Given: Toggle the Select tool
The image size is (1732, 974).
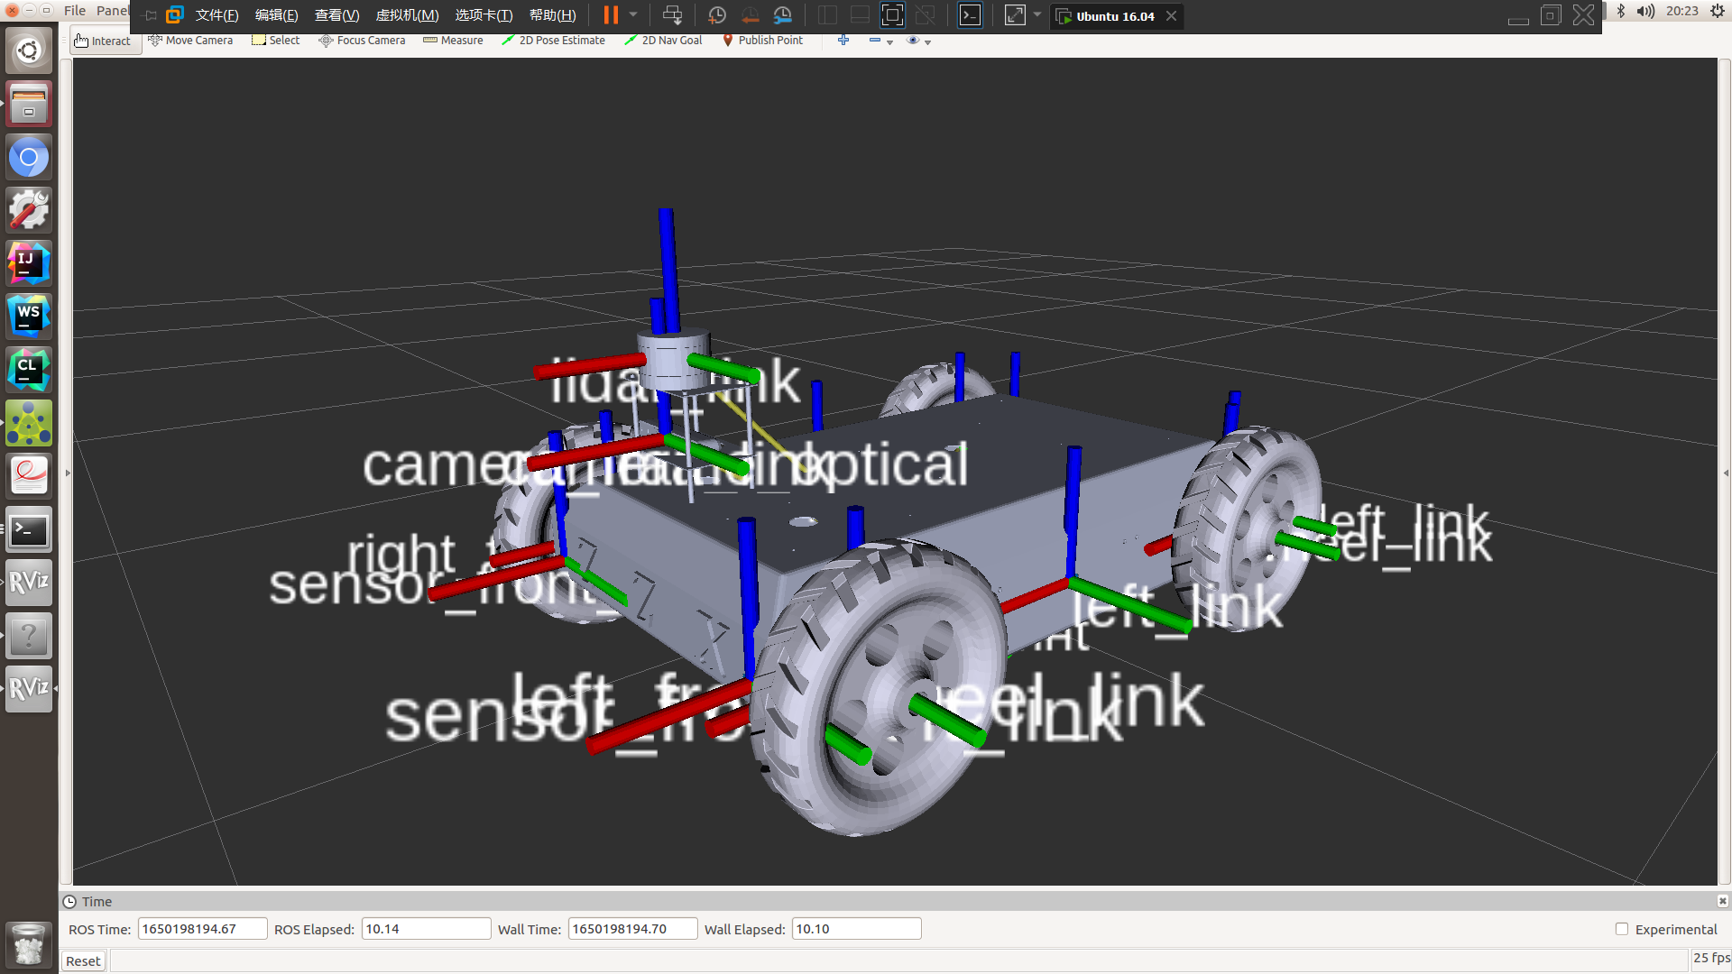Looking at the screenshot, I should click(x=275, y=41).
